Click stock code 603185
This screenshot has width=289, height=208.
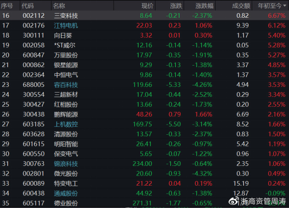[34, 124]
